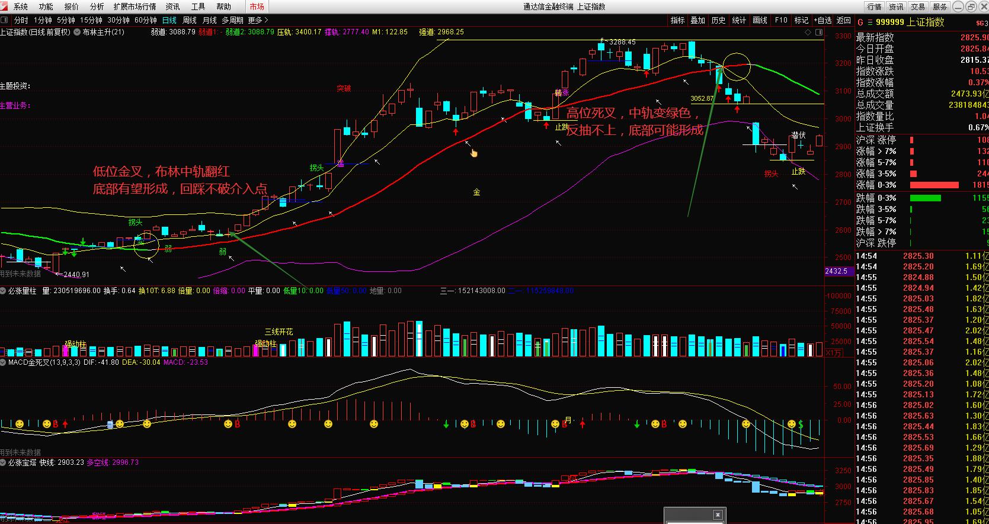Select the 月线 monthly period
This screenshot has width=989, height=524.
click(x=210, y=20)
